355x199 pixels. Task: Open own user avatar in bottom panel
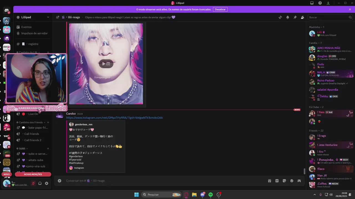click(x=7, y=183)
